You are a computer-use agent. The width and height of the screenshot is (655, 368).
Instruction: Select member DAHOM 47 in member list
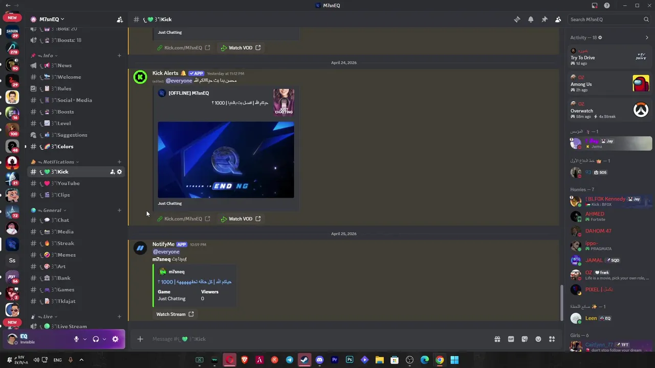pyautogui.click(x=610, y=231)
